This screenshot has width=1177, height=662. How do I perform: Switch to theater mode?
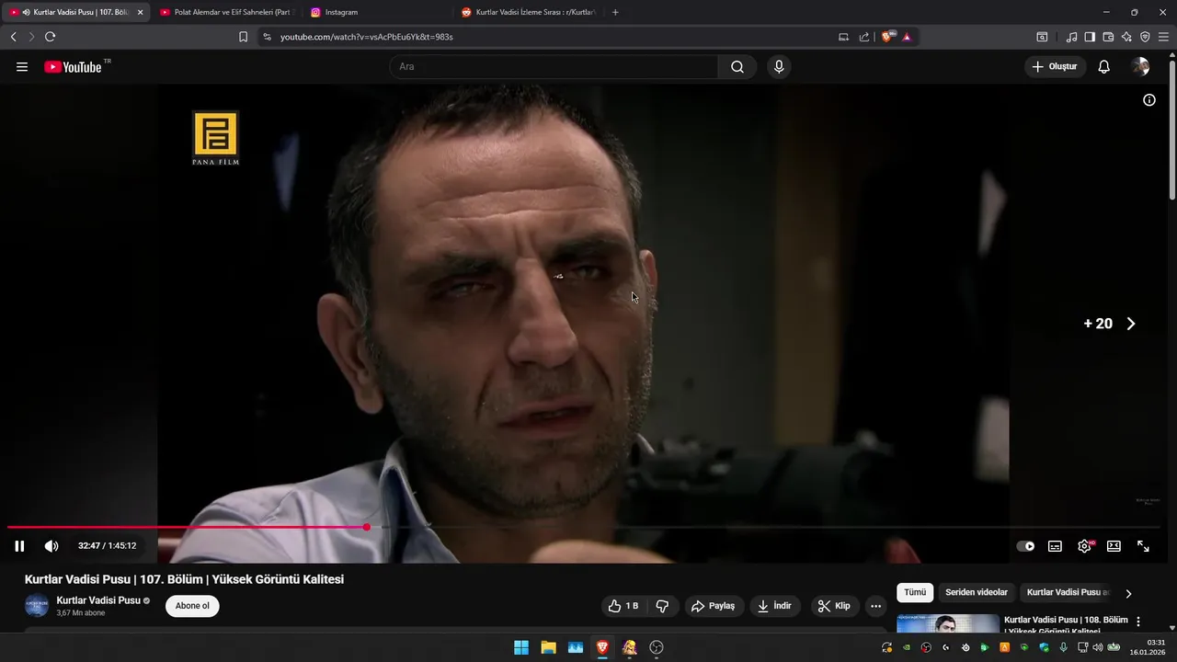click(1114, 546)
